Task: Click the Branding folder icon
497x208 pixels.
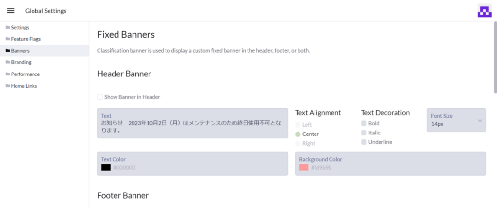Action: click(x=8, y=62)
